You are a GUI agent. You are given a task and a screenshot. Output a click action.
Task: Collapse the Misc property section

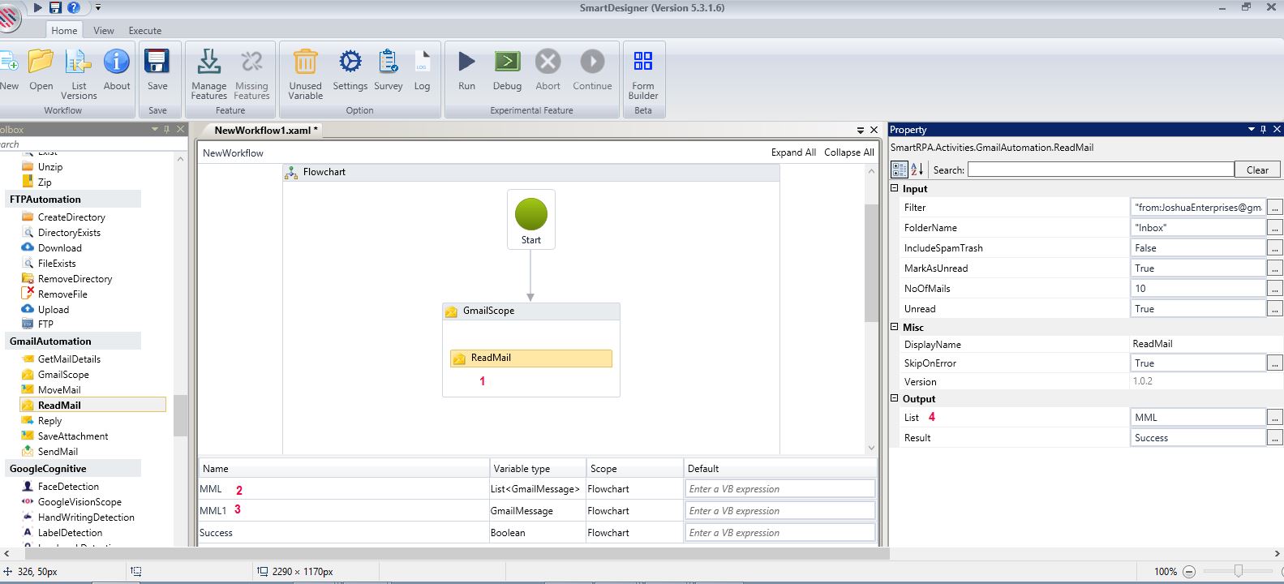[x=895, y=327]
